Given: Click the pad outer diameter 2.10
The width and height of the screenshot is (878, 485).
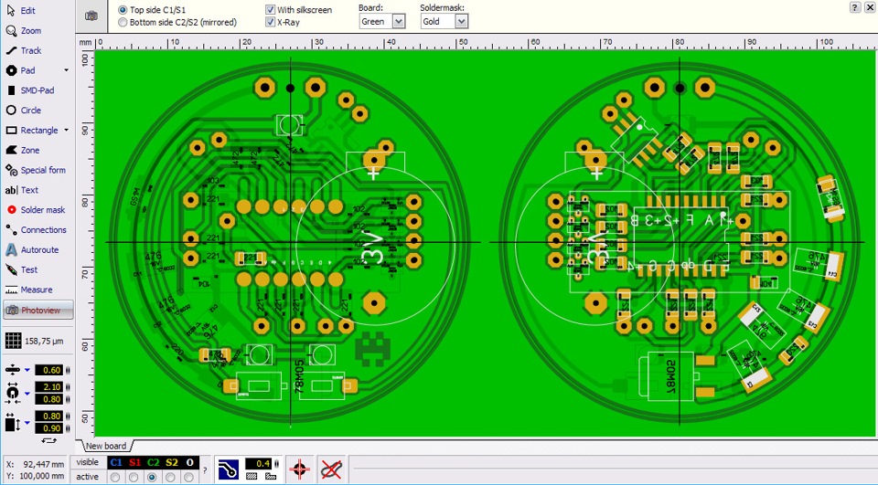Looking at the screenshot, I should tap(49, 387).
